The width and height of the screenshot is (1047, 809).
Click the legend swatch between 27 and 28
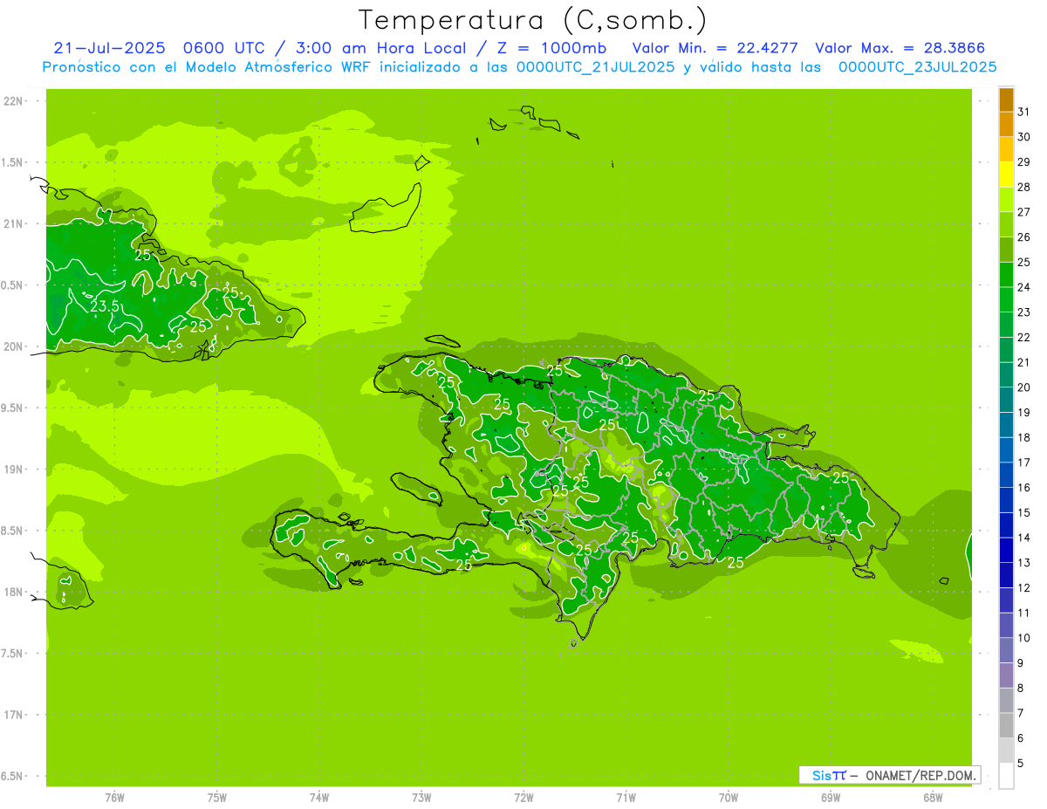(1006, 200)
